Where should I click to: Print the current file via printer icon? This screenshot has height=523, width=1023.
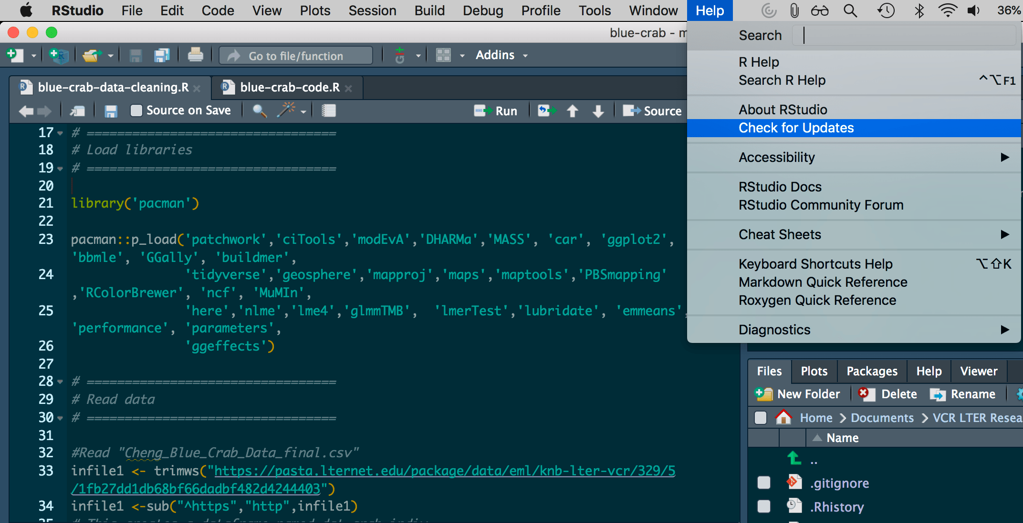pyautogui.click(x=196, y=55)
